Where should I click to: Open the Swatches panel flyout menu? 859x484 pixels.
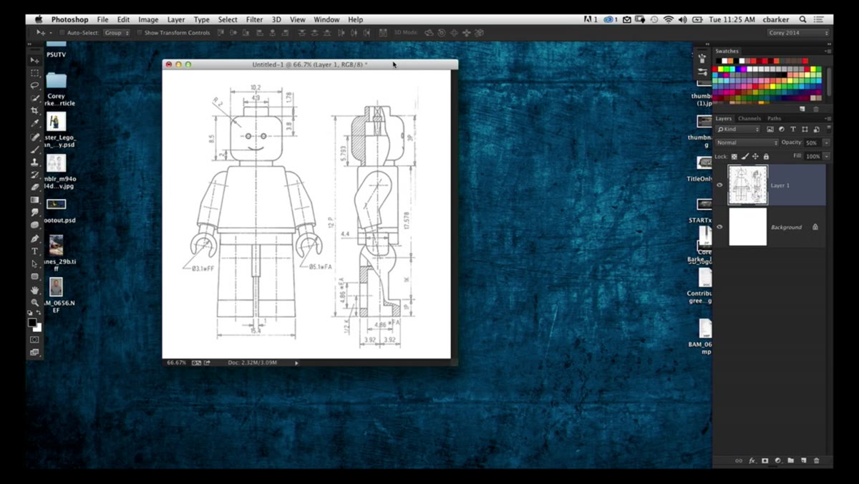(x=828, y=51)
